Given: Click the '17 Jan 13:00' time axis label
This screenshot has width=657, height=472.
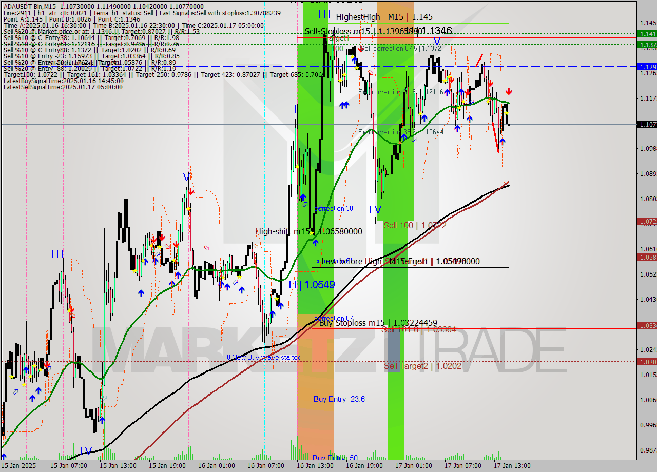Looking at the screenshot, I should click(x=513, y=466).
